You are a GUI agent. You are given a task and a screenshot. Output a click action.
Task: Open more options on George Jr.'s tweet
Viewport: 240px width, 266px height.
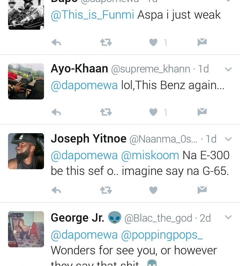(228, 218)
